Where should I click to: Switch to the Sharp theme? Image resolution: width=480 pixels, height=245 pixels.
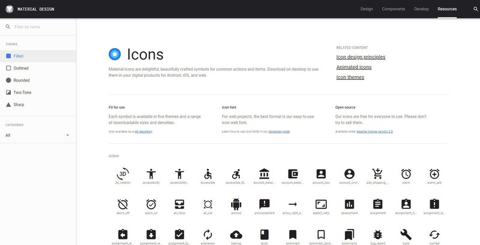click(x=38, y=104)
